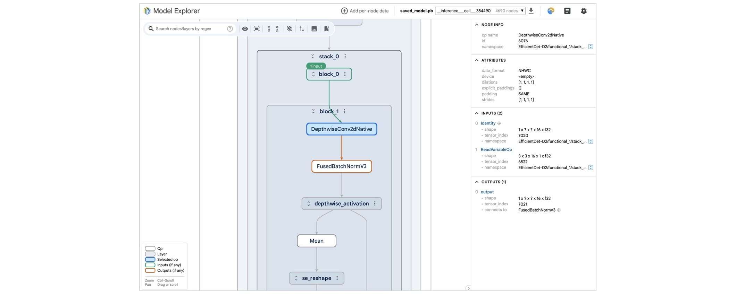Toggle the eye icon view-on-node settings
This screenshot has height=294, width=736.
[245, 29]
